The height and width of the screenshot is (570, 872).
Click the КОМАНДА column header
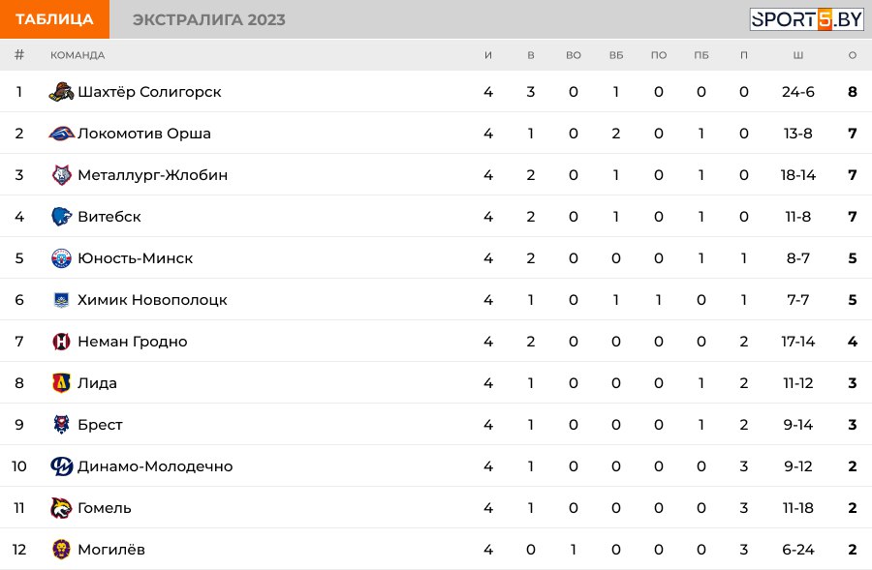78,55
